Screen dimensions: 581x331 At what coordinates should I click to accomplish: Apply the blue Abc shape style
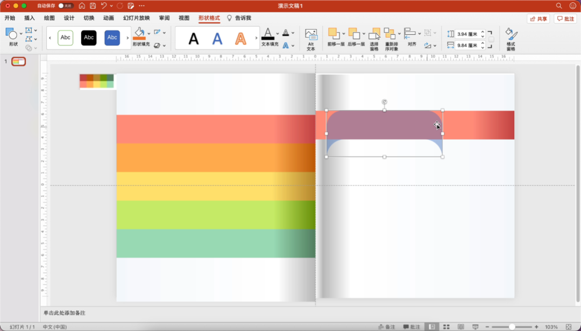(x=112, y=38)
